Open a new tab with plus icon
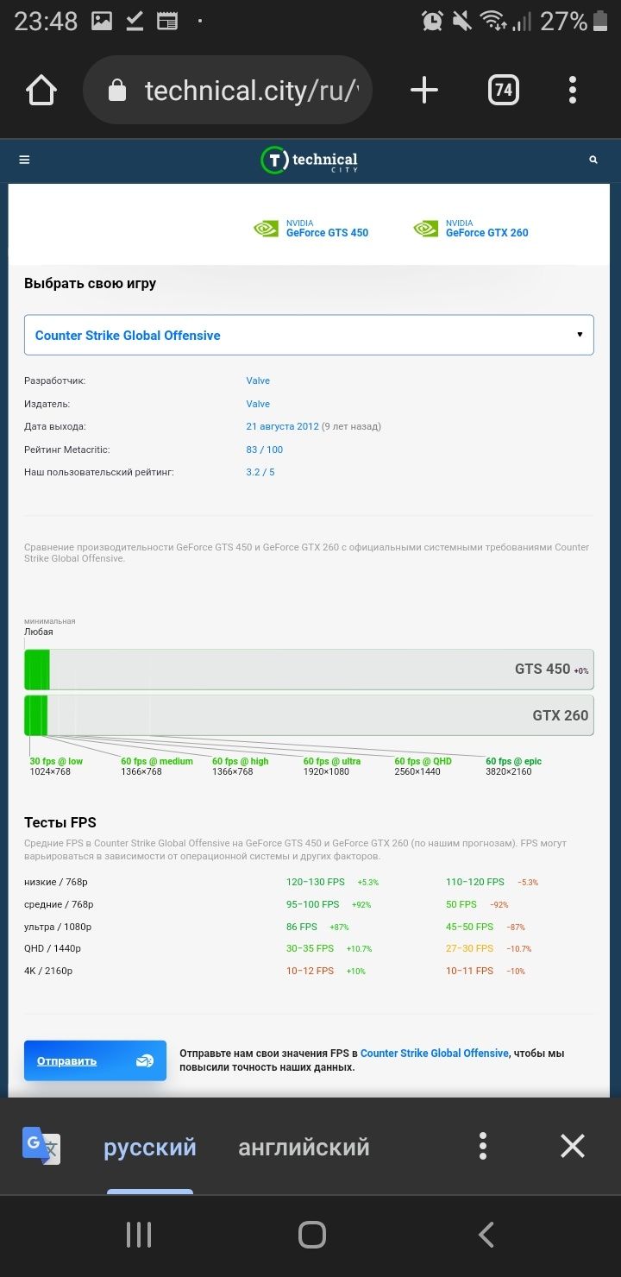The height and width of the screenshot is (1277, 621). coord(423,90)
